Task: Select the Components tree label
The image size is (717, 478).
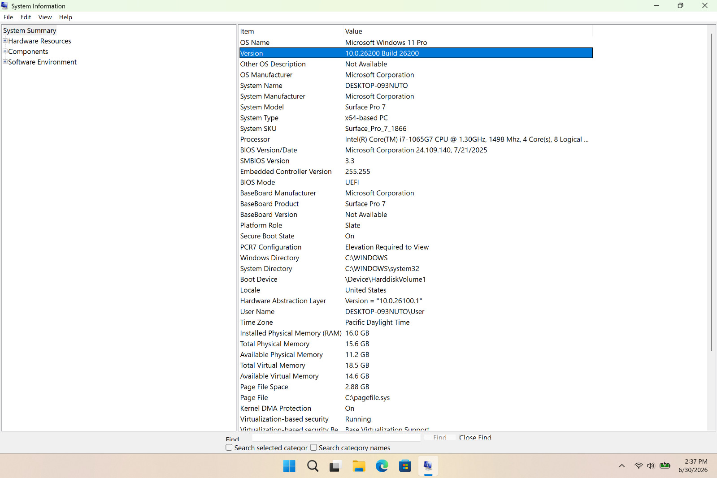Action: point(28,52)
